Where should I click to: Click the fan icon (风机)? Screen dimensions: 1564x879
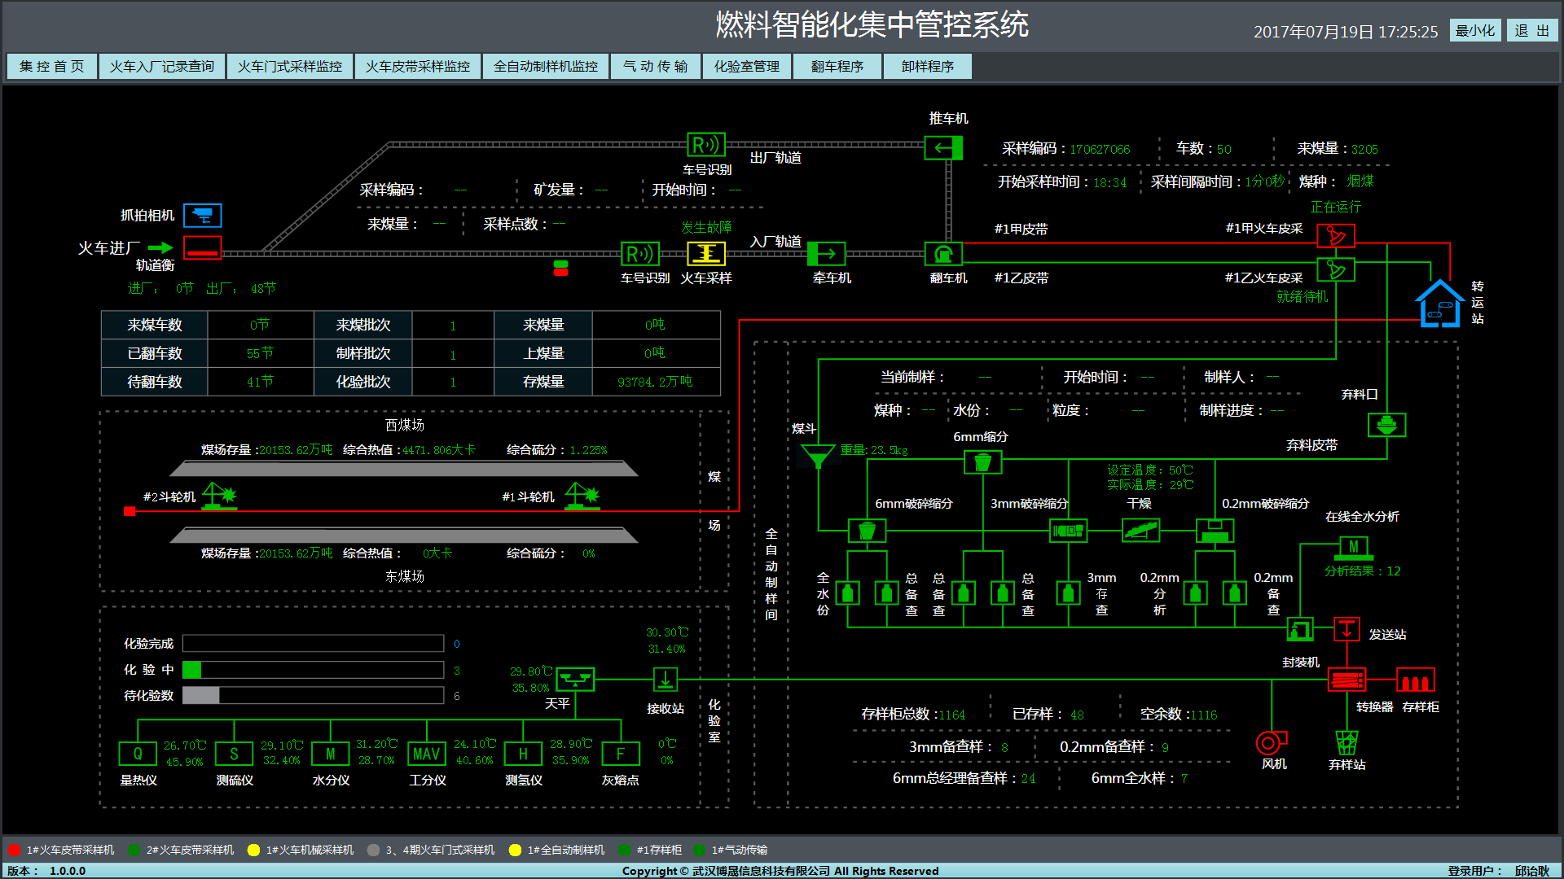tap(1269, 742)
